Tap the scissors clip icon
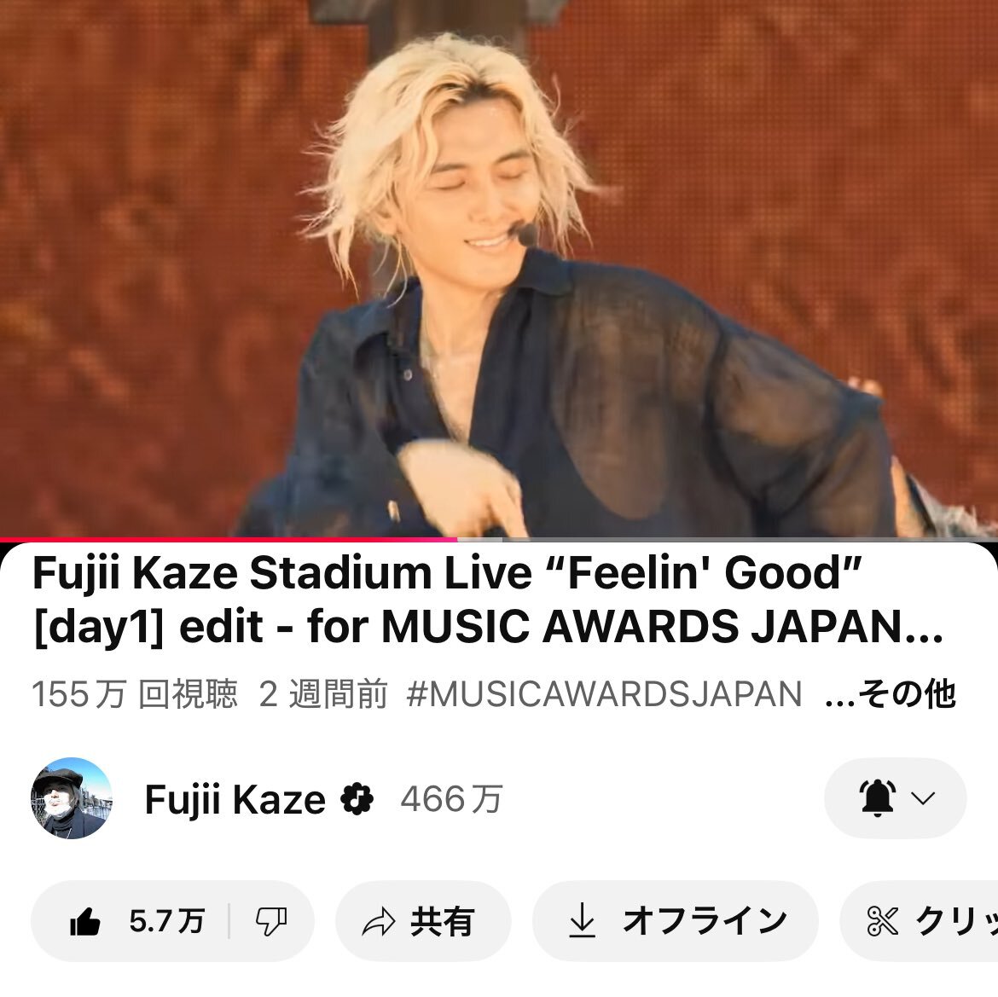Viewport: 998px width, 997px height. [882, 920]
